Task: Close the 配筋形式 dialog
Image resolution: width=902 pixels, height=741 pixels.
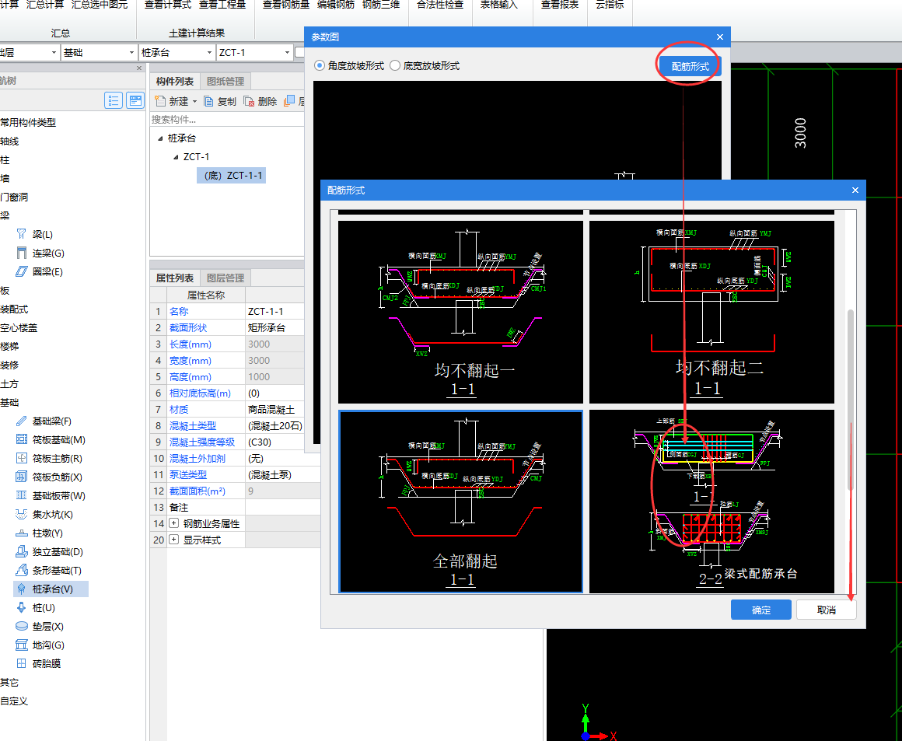Action: 855,190
